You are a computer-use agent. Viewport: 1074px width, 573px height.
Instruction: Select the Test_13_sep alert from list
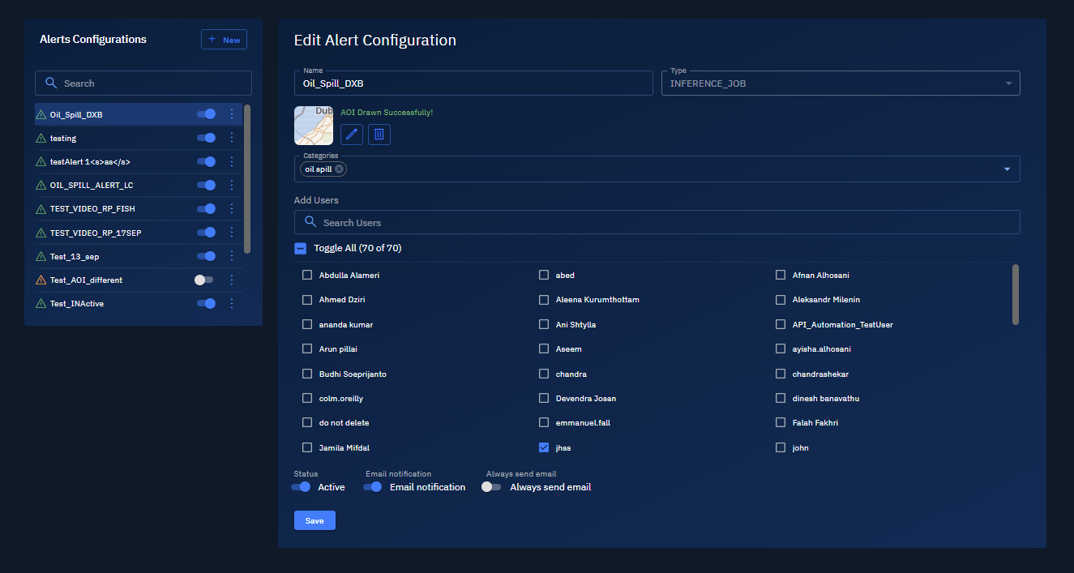click(75, 256)
